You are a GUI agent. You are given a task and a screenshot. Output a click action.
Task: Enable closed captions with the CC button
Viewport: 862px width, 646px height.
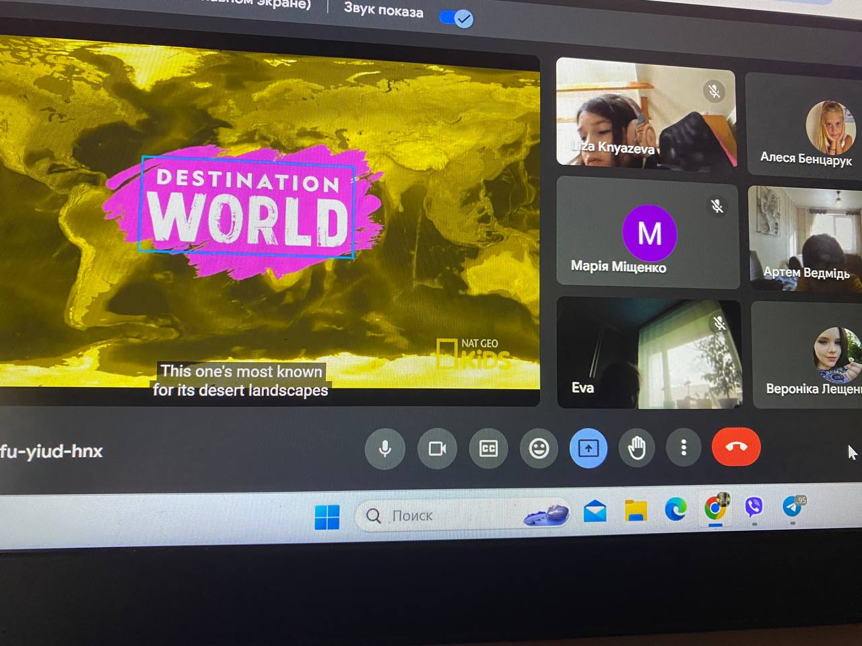point(488,449)
